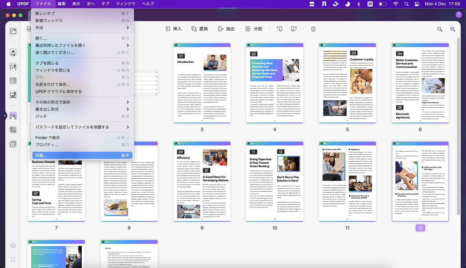The image size is (466, 268).
Task: Rotate pages counterclockwise with the left rotate icon
Action: tap(279, 29)
